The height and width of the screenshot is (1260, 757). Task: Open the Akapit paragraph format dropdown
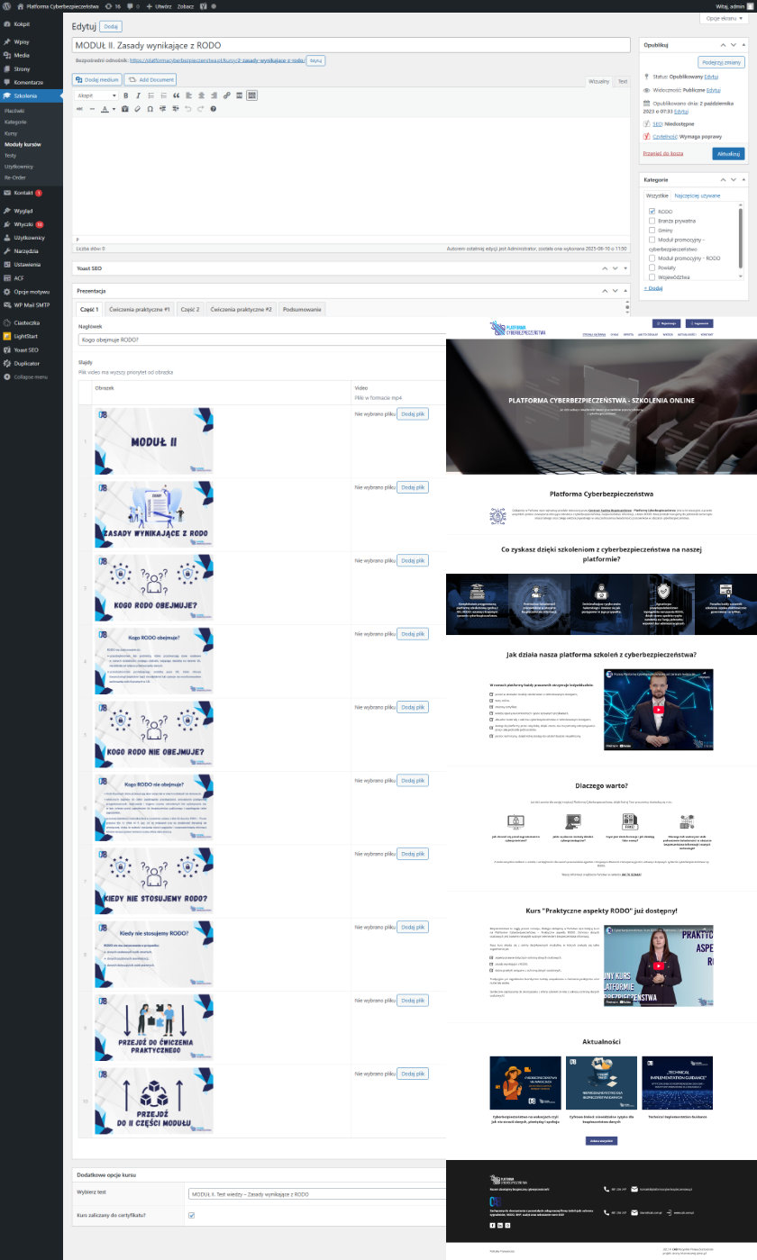pyautogui.click(x=96, y=95)
